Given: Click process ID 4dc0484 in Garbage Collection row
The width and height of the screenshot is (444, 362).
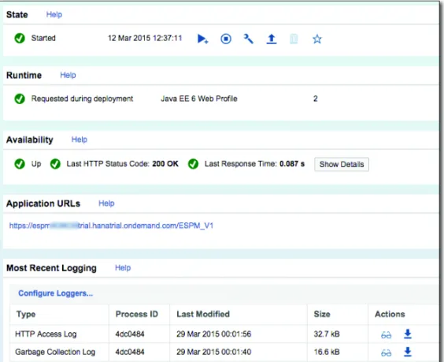Looking at the screenshot, I should [x=130, y=352].
